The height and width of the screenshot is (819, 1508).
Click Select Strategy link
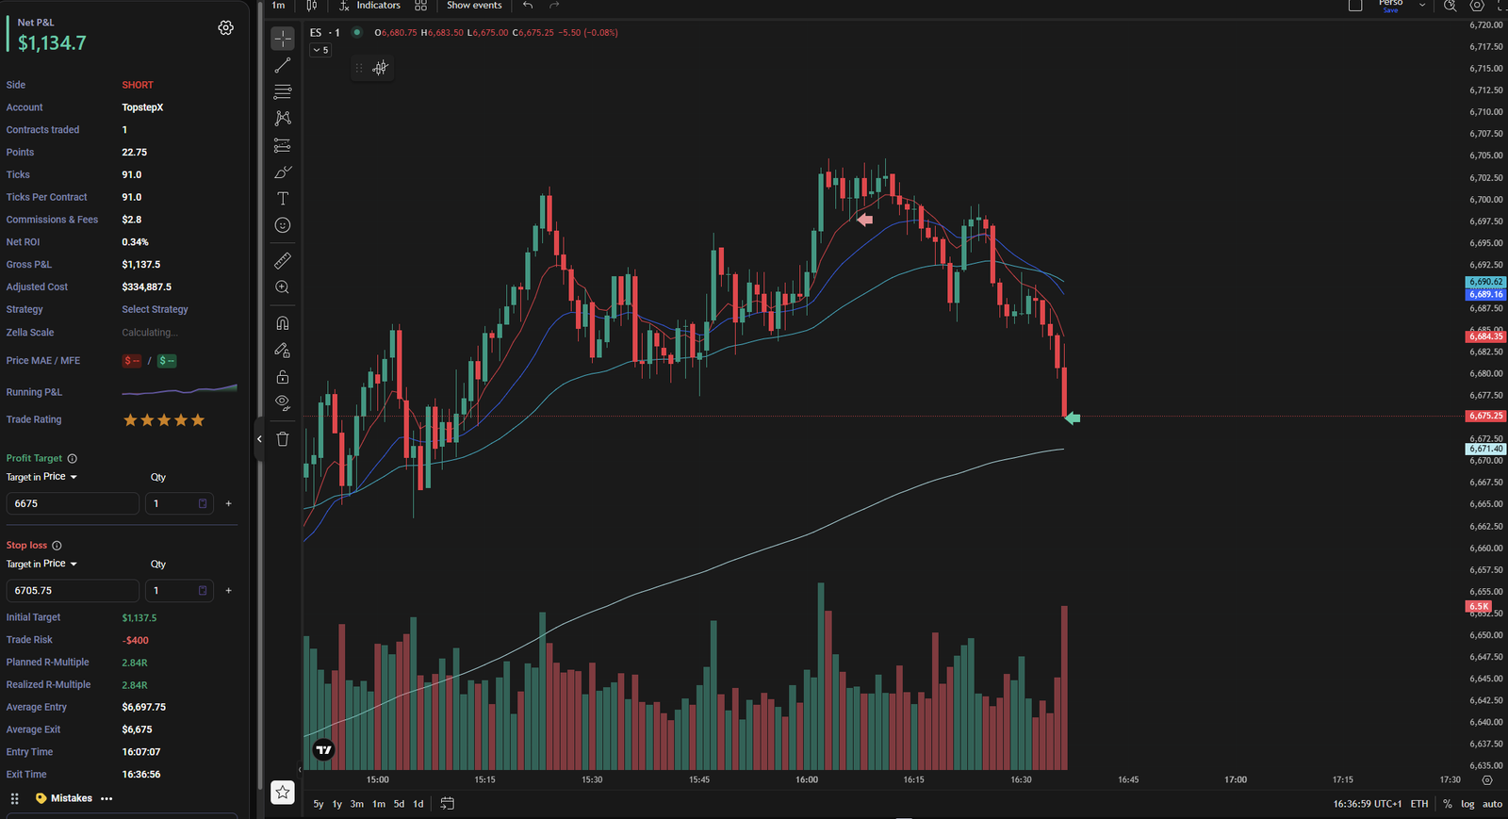155,309
